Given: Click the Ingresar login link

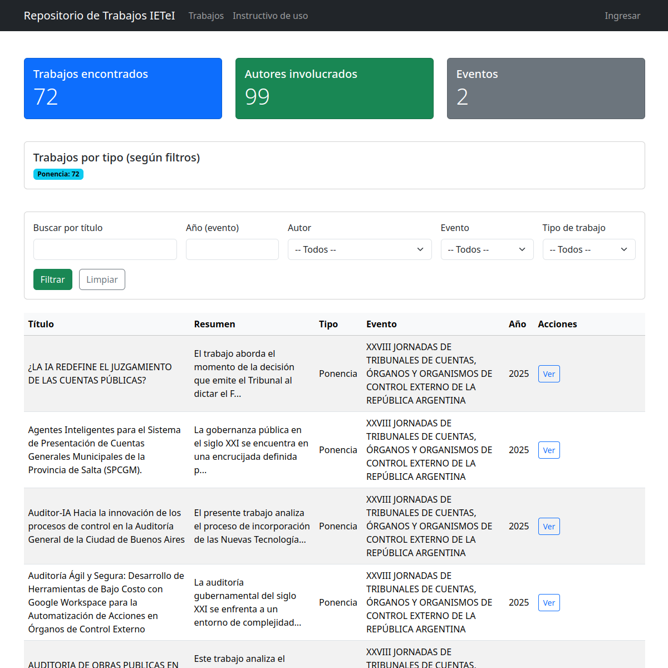Looking at the screenshot, I should 622,16.
